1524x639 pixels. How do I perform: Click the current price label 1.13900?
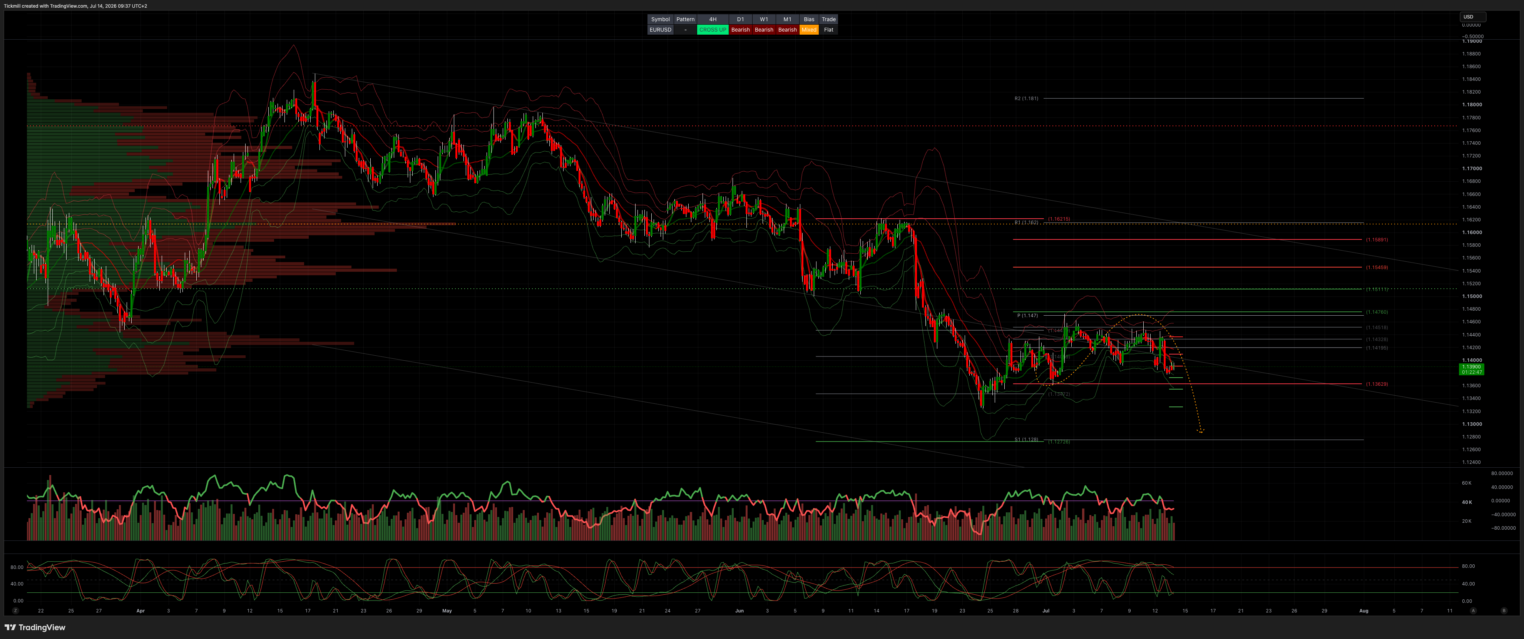(x=1471, y=367)
